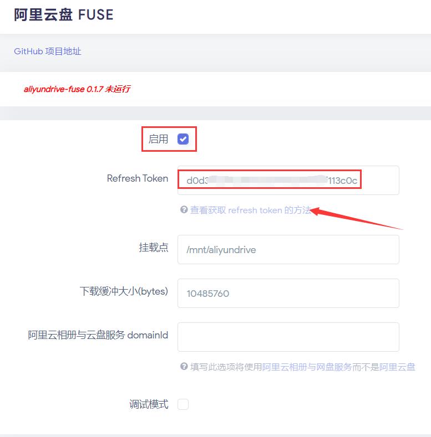This screenshot has width=431, height=437.
Task: Click the Refresh Token label
Action: click(x=138, y=178)
